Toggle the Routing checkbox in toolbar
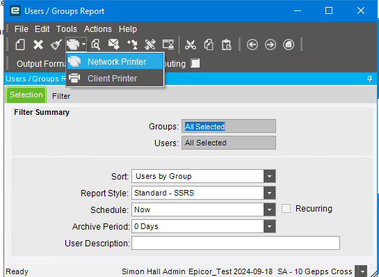 click(x=195, y=63)
